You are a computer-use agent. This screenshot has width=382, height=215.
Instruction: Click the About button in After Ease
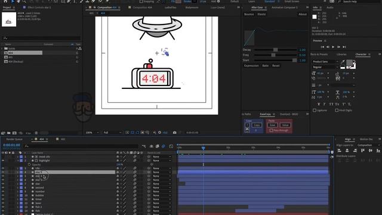303,14
